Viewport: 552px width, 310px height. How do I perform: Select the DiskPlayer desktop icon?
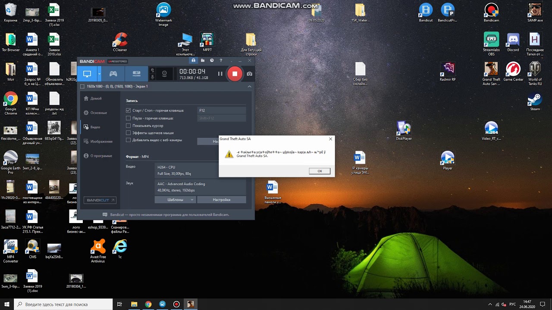click(404, 131)
